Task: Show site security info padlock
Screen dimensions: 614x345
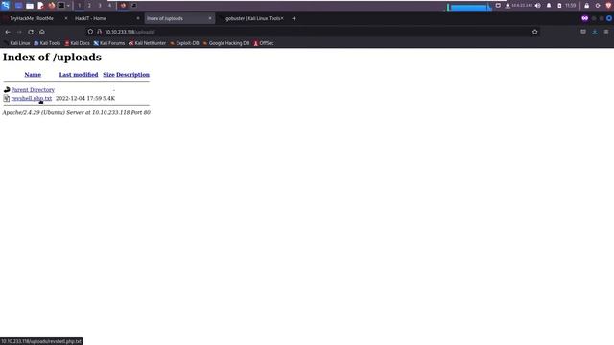Action: click(100, 32)
